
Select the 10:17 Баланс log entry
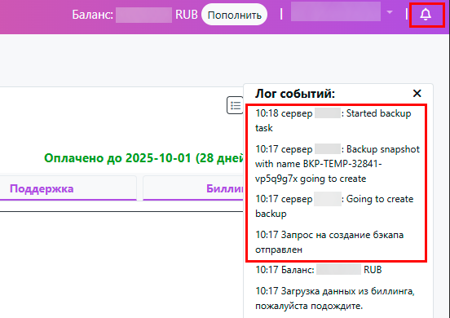[319, 270]
